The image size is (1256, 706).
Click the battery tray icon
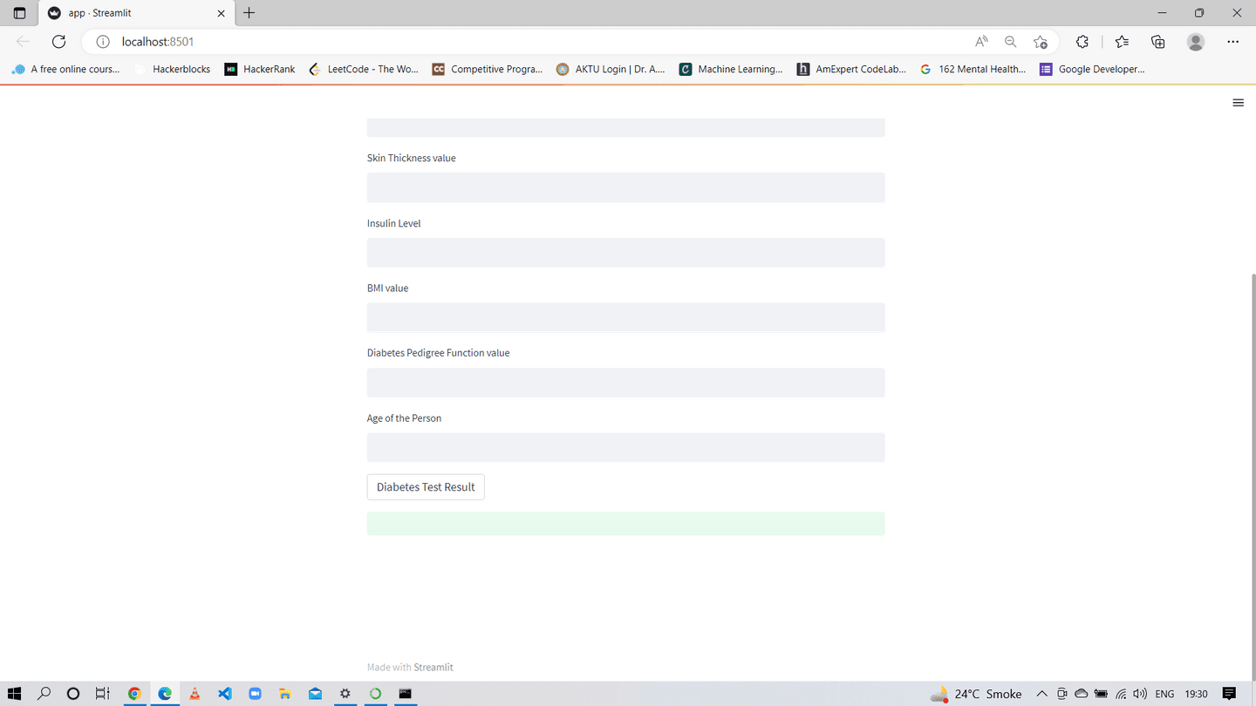coord(1101,694)
